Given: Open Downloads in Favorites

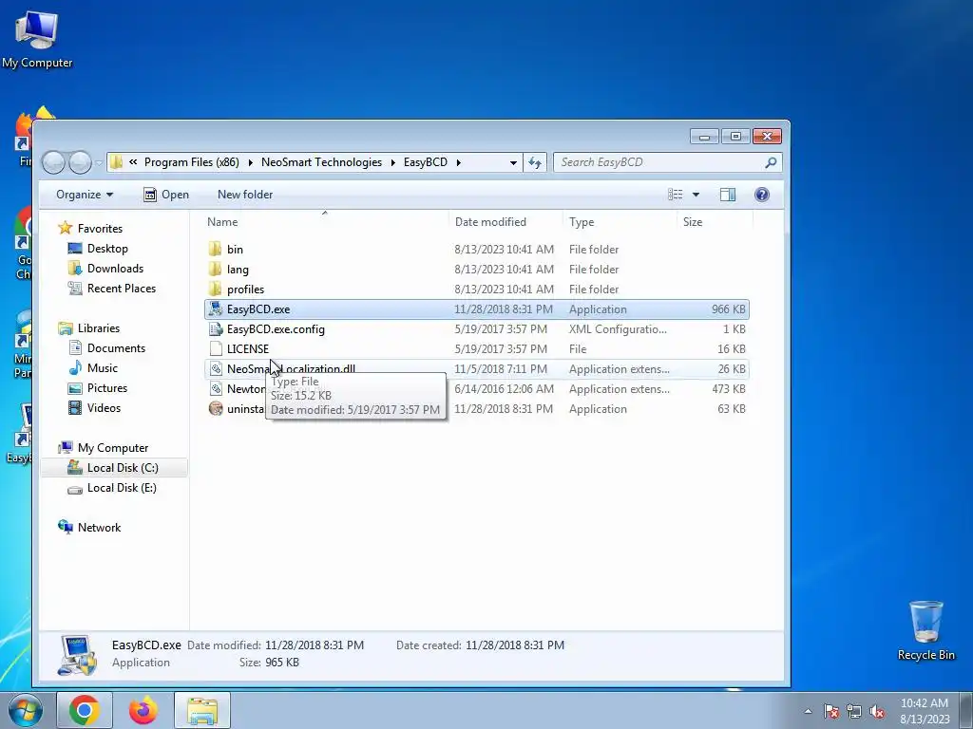Looking at the screenshot, I should tap(115, 269).
